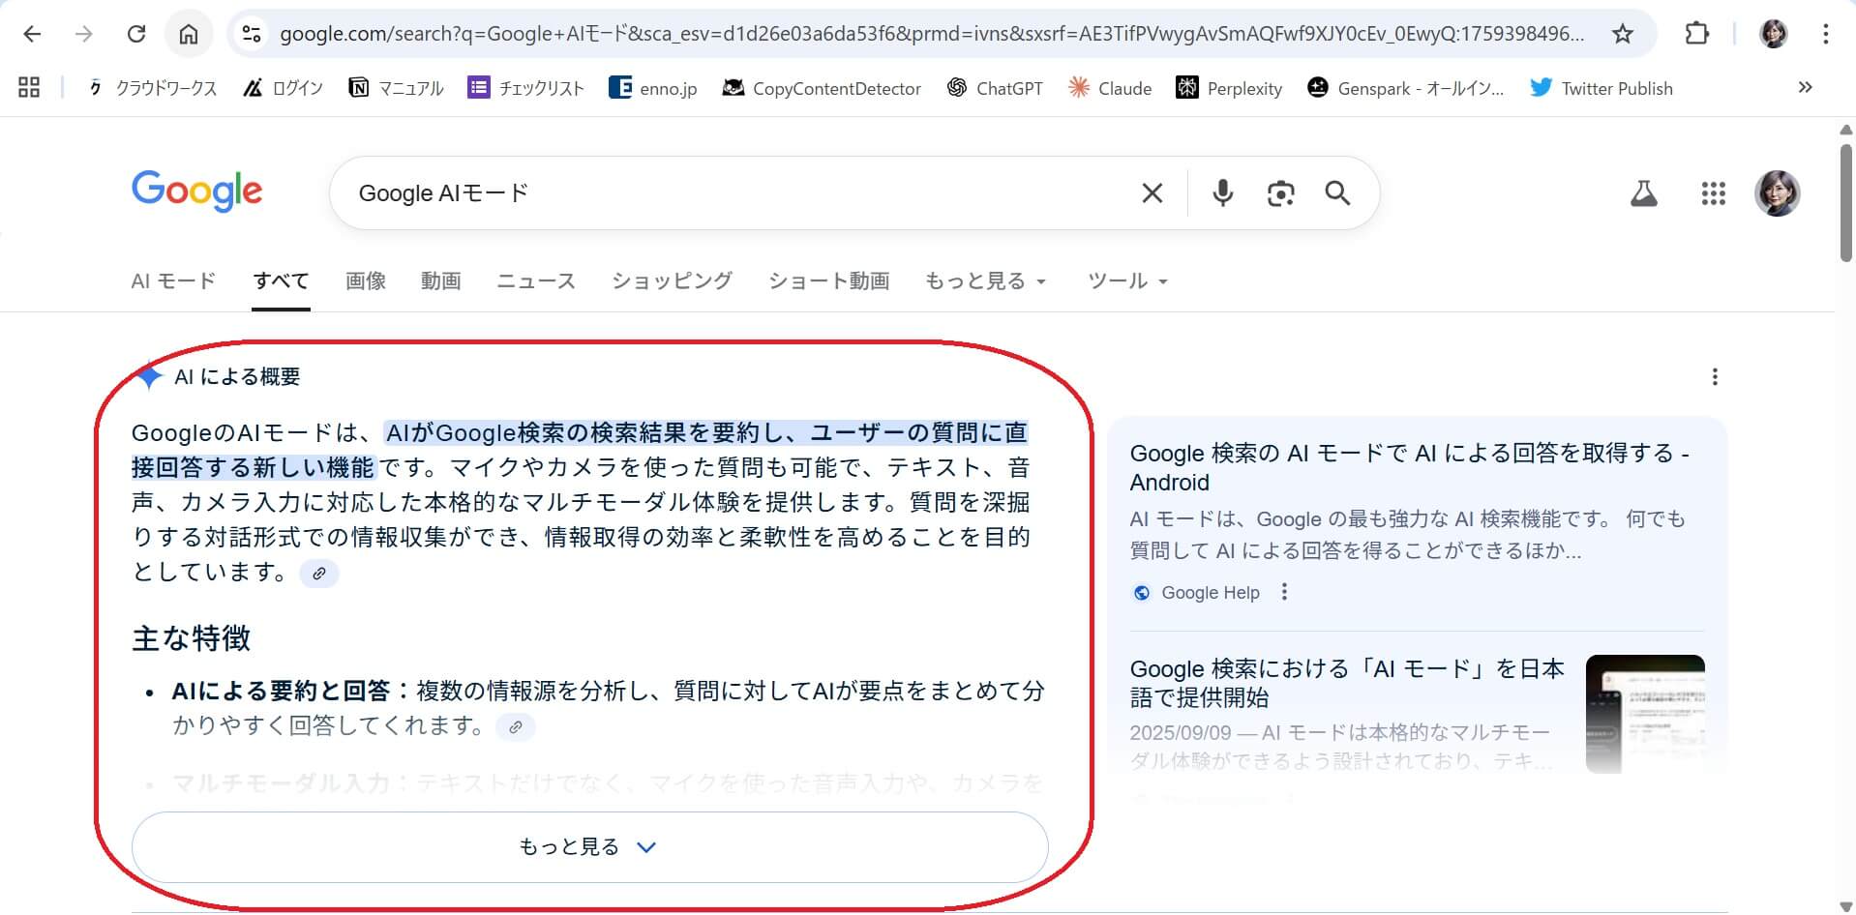Bookmark this page with star icon

click(1623, 34)
